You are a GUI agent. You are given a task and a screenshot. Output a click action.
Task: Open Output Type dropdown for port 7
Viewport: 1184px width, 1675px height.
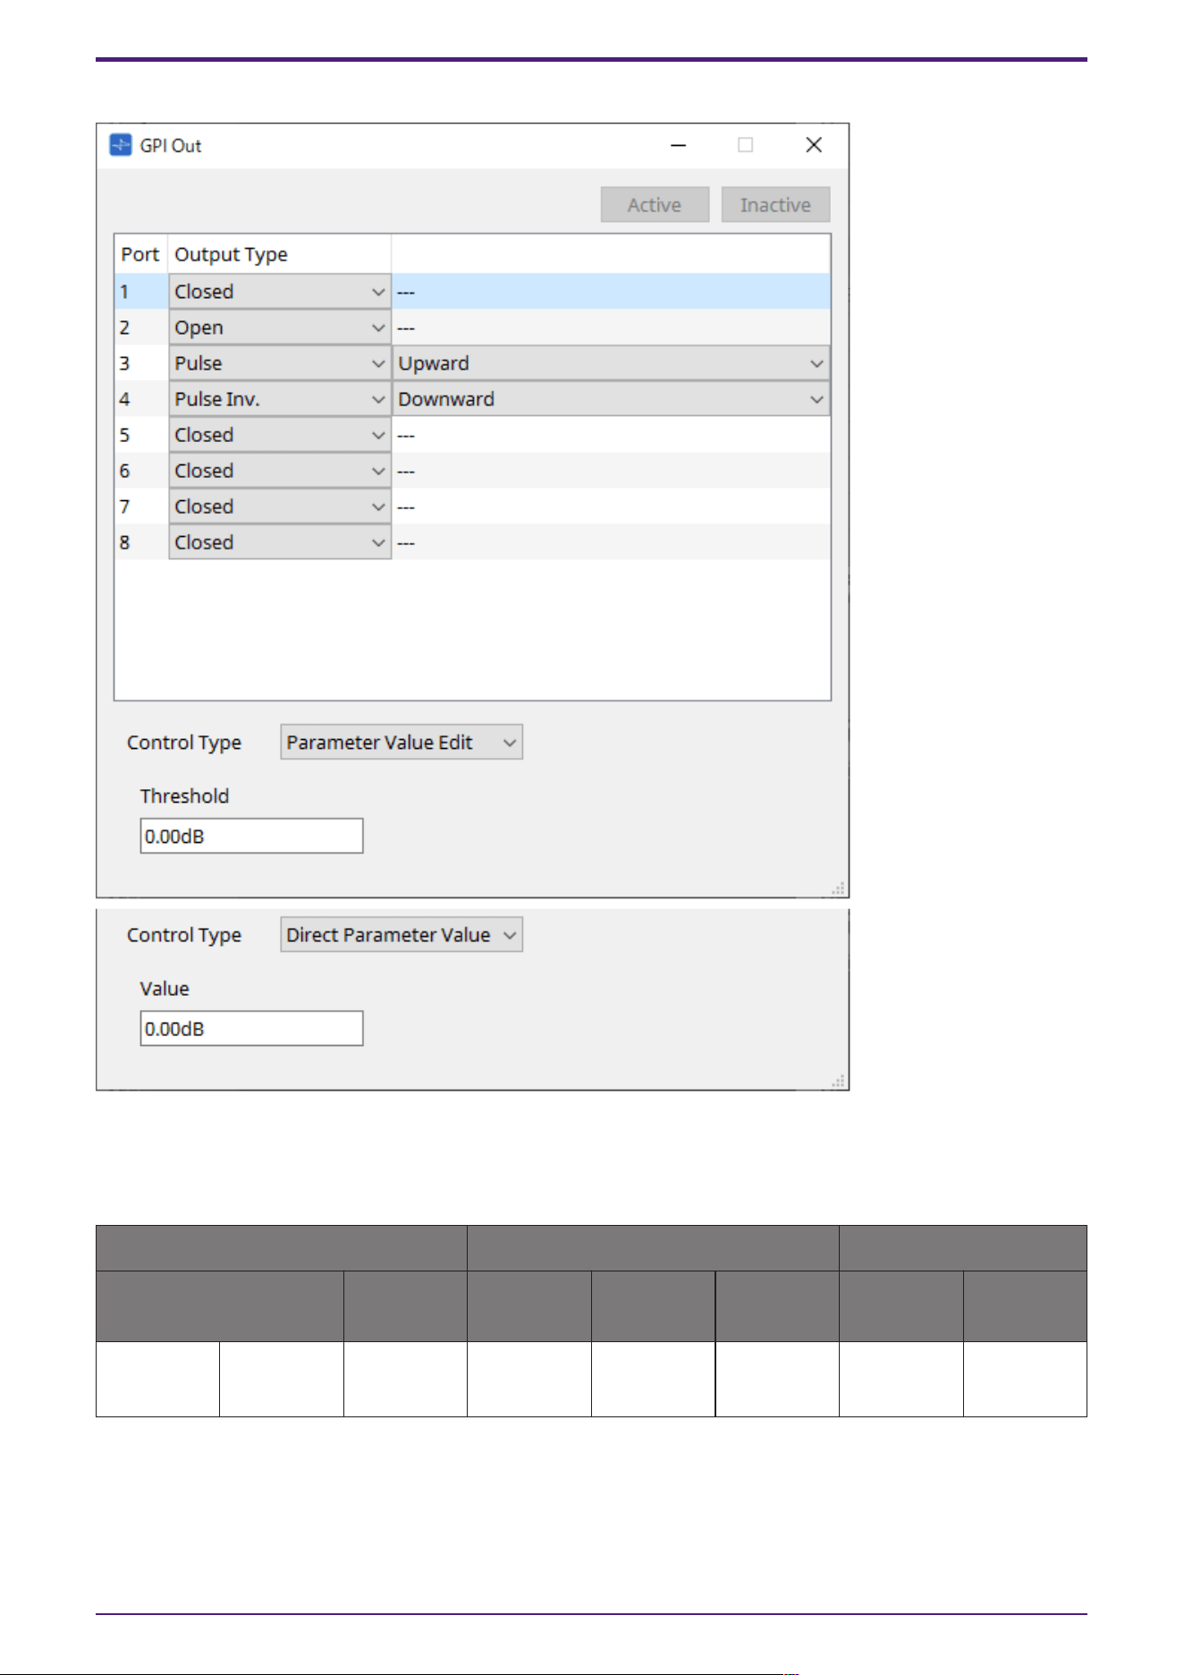click(280, 506)
